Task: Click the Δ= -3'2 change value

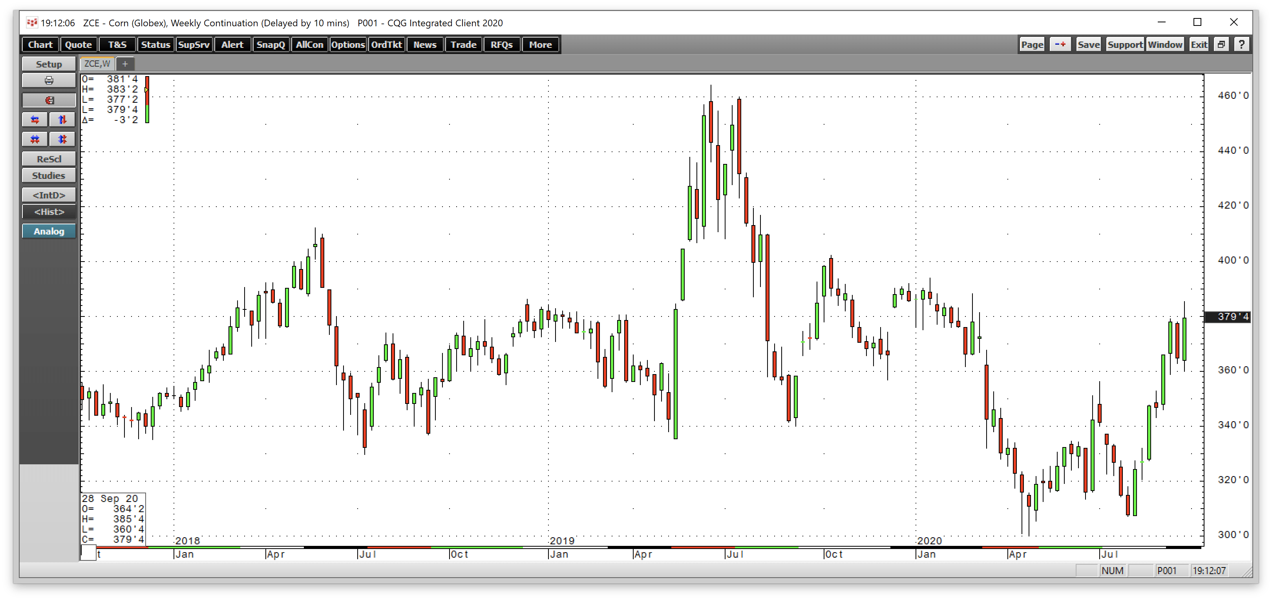Action: (x=110, y=120)
